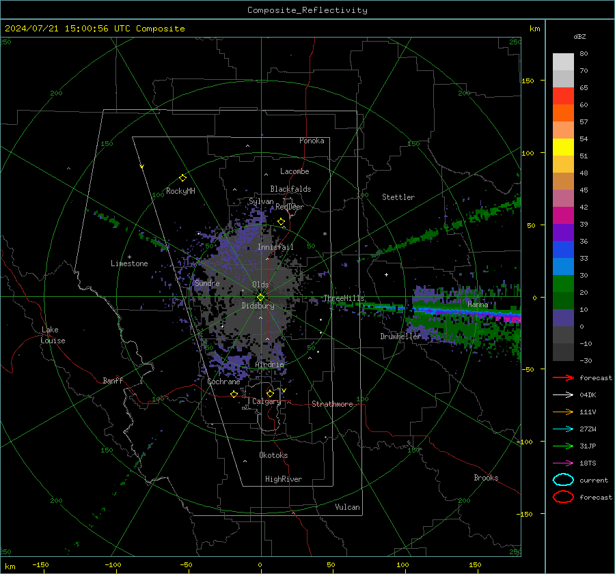The height and width of the screenshot is (574, 615).
Task: Pick the bright red dBZ swatch
Action: click(x=563, y=96)
